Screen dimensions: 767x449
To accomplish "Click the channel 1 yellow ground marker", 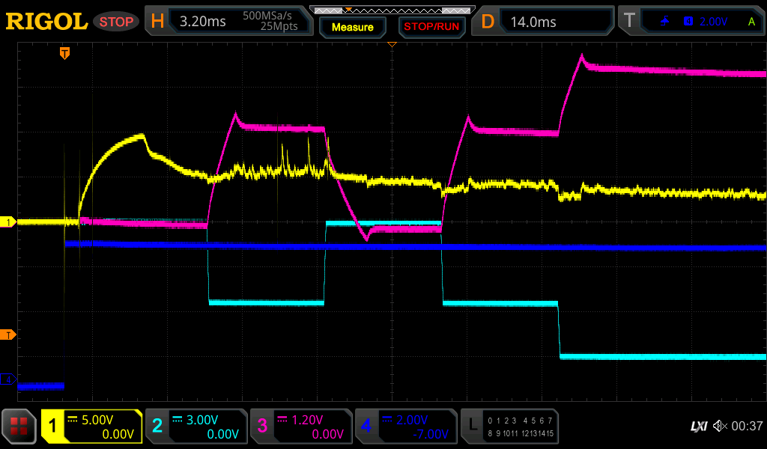I will 10,222.
